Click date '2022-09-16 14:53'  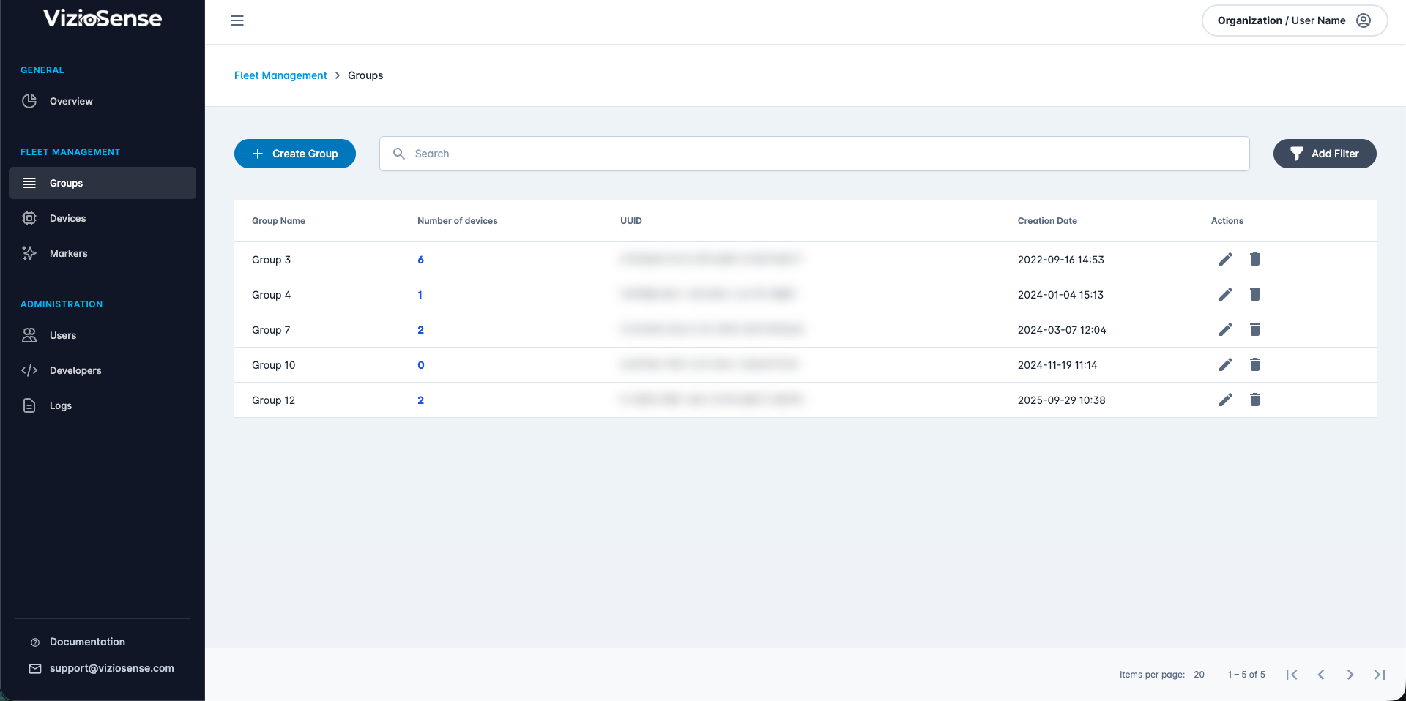pyautogui.click(x=1060, y=260)
